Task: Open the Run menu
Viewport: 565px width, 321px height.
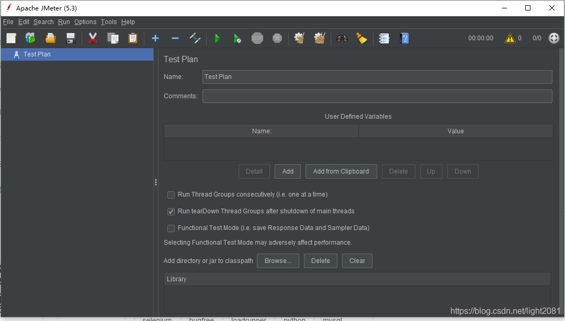Action: pos(64,22)
